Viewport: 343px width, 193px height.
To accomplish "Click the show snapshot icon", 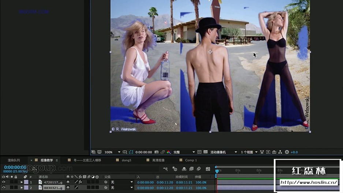I will (x=163, y=152).
